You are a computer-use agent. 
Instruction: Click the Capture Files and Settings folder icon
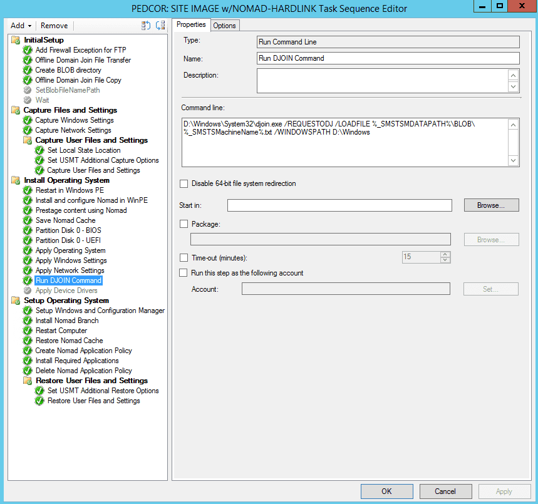click(x=16, y=110)
